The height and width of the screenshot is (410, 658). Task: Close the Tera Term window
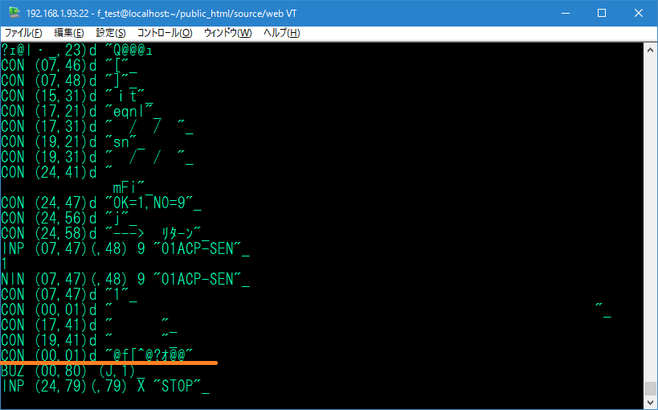(639, 14)
